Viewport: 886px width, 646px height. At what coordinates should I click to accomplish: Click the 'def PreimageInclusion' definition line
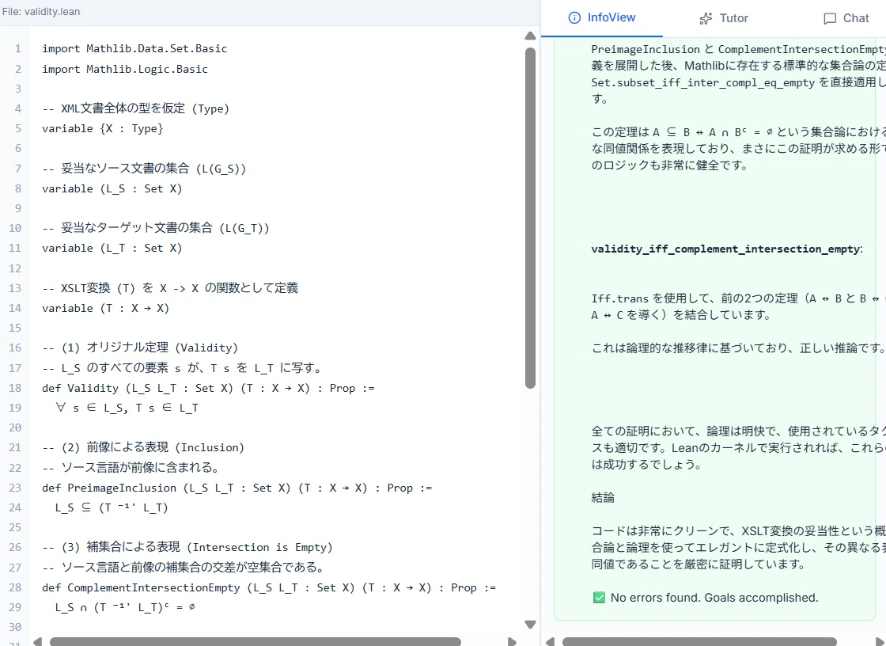[237, 488]
